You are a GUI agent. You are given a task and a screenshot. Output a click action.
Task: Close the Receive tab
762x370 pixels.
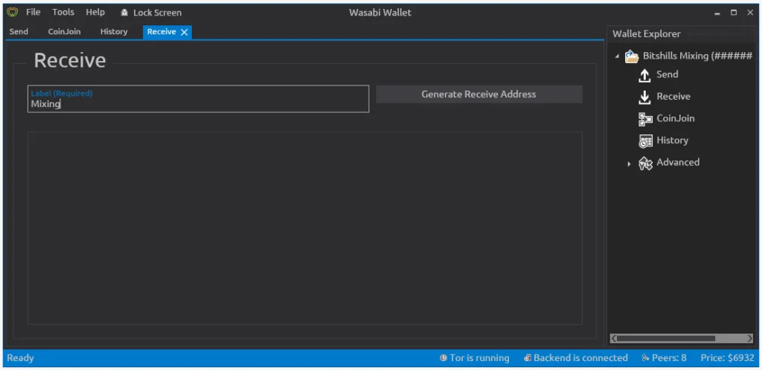pyautogui.click(x=185, y=32)
